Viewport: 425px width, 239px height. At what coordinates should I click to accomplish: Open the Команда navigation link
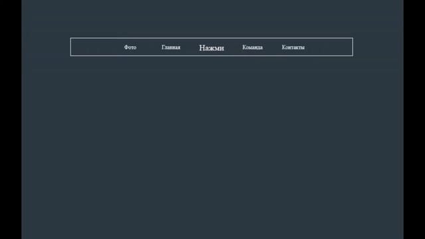coord(252,47)
